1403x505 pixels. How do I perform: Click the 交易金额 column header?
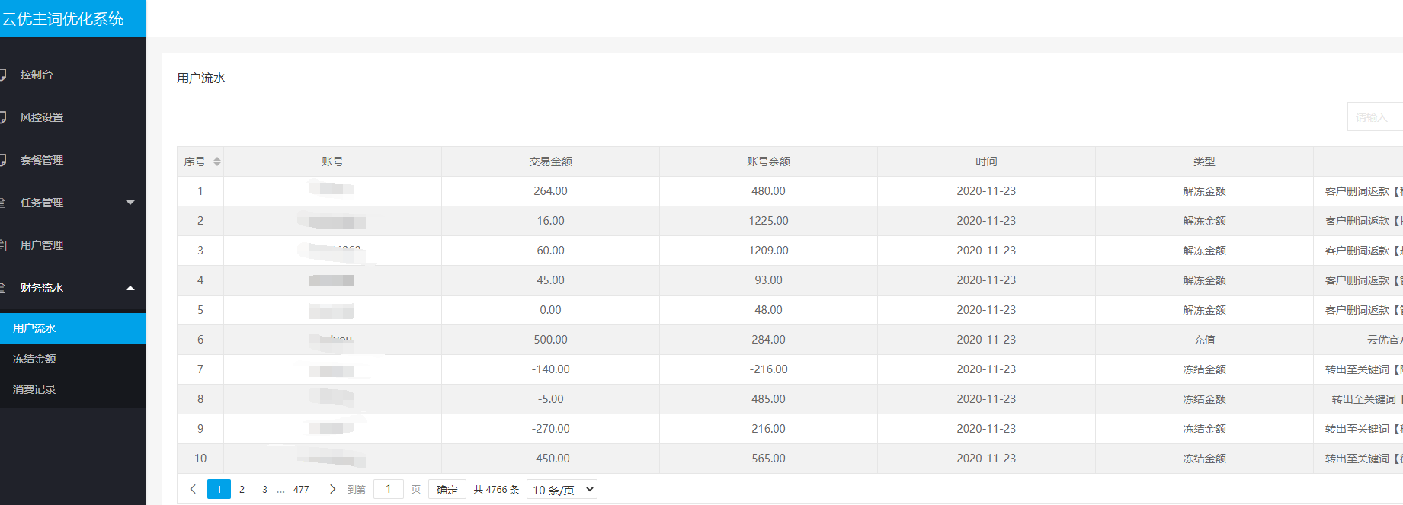tap(550, 161)
